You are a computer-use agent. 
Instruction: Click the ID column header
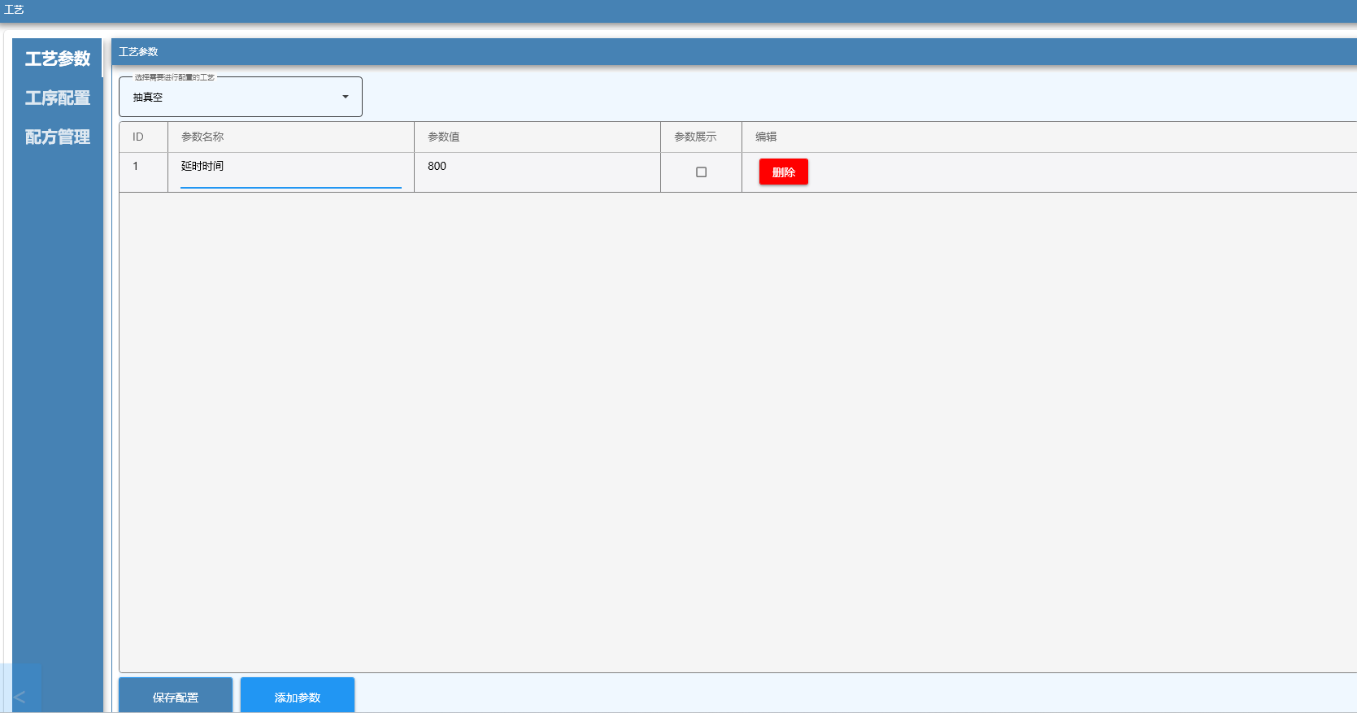[144, 137]
